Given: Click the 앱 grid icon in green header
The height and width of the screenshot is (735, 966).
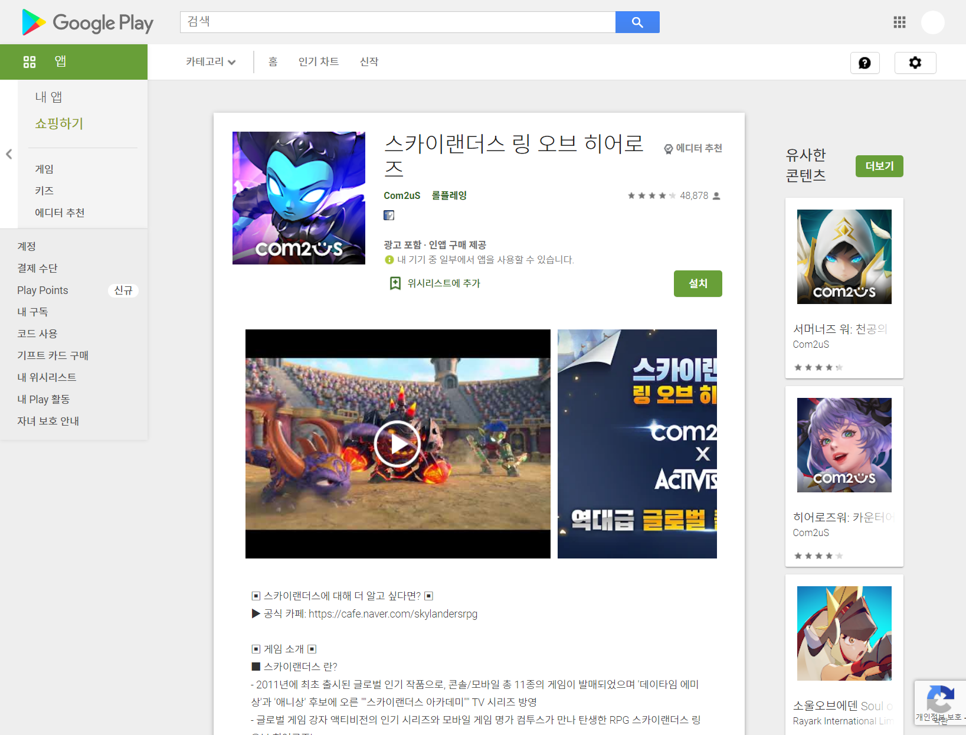Looking at the screenshot, I should point(30,62).
